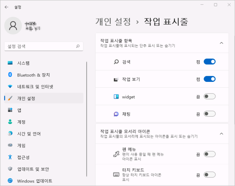
Task: Click the sidebar vertical scrollbar
Action: point(87,119)
